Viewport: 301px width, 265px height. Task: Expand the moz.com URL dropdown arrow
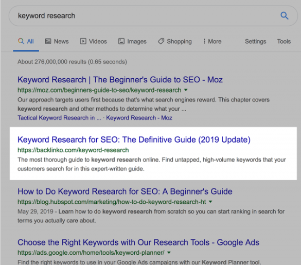[x=186, y=90]
